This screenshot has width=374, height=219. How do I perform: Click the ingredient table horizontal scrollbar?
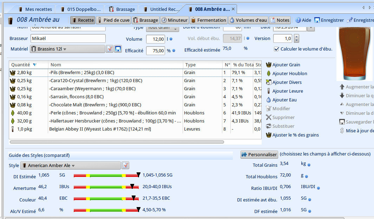(117, 142)
